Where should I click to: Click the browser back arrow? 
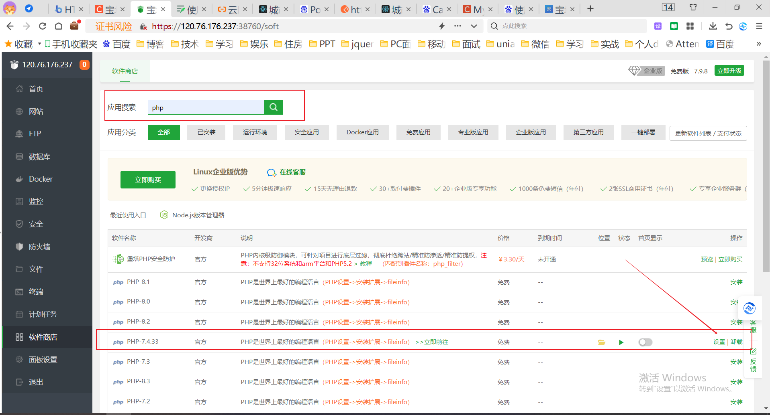point(10,26)
